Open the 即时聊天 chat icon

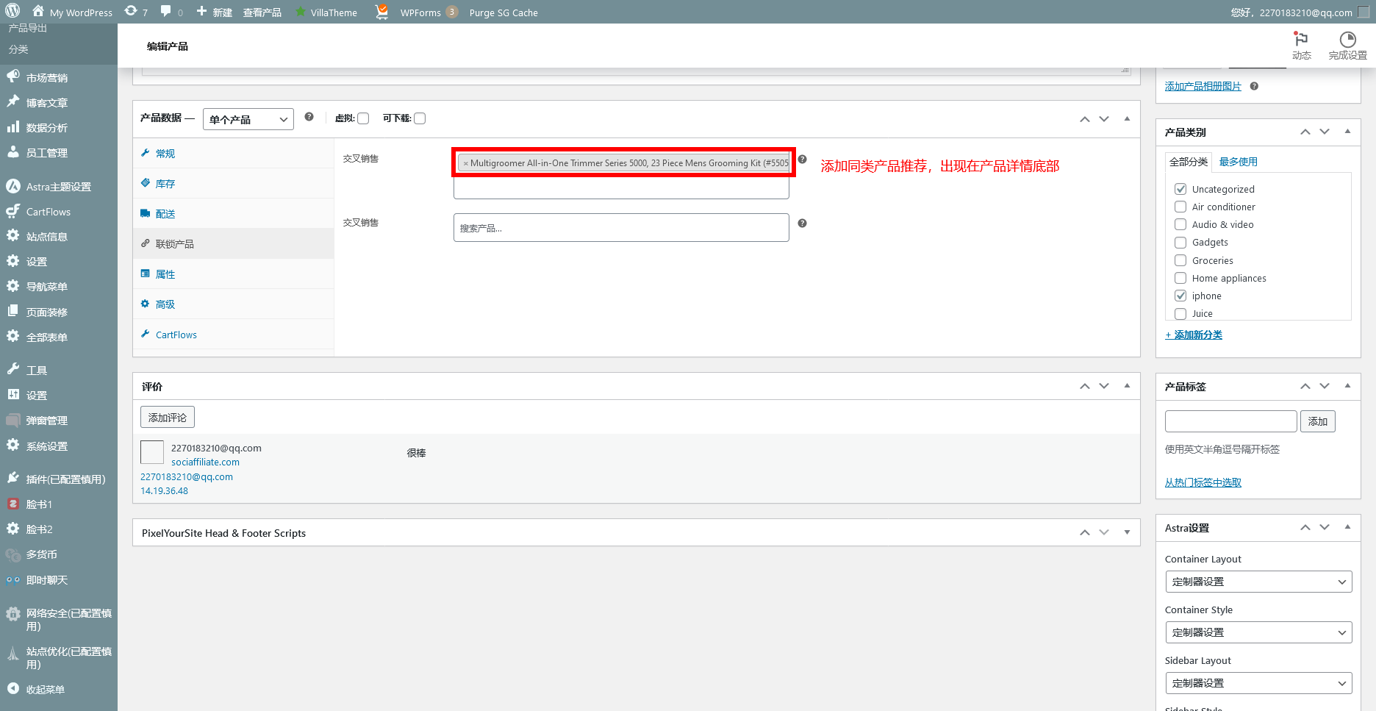coord(13,579)
